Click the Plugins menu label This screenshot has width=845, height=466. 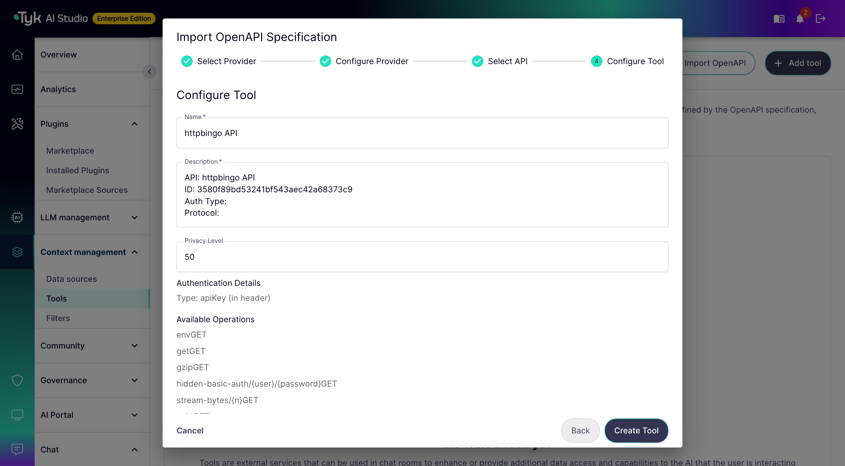[x=55, y=124]
